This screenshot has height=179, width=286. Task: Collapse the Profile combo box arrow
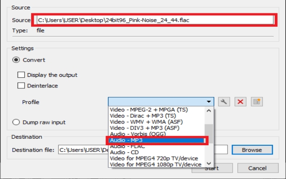coord(209,102)
